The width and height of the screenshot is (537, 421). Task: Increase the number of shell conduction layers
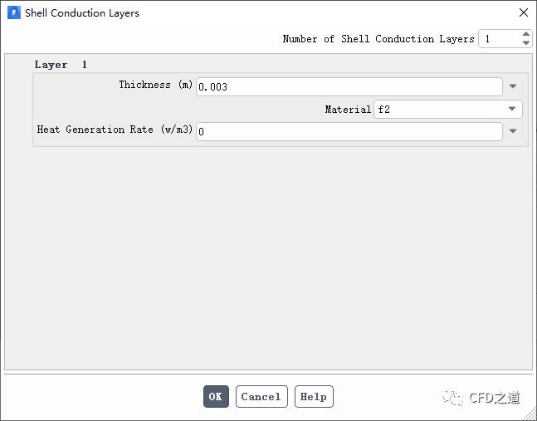(x=526, y=35)
